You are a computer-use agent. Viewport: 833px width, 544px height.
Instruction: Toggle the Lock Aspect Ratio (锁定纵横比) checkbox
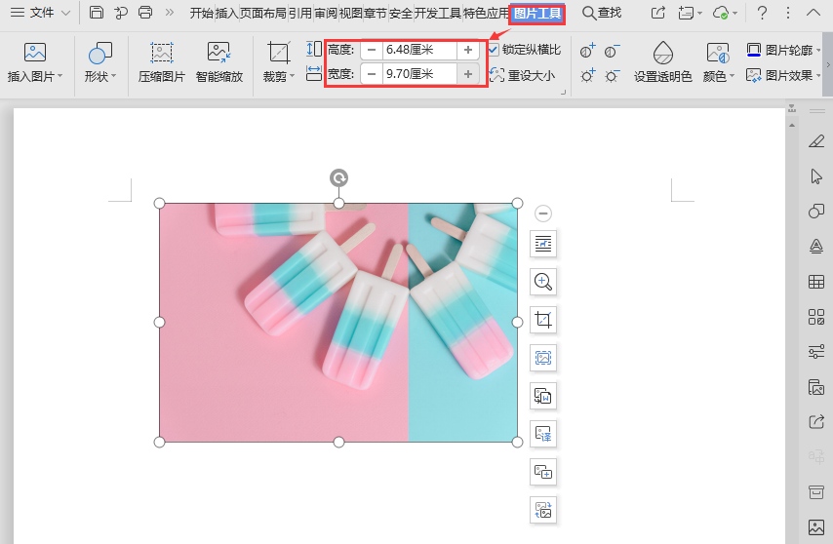pyautogui.click(x=494, y=50)
